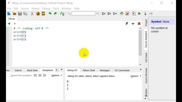Toggle a breakpoint with the red-dot page icon
The image size is (182, 102).
[134, 14]
